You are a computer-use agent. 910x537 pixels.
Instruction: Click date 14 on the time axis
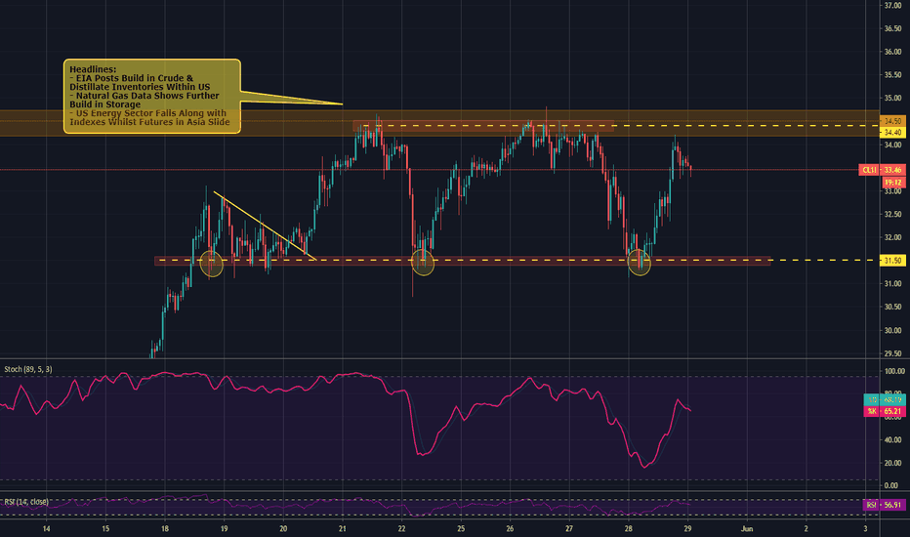point(47,529)
